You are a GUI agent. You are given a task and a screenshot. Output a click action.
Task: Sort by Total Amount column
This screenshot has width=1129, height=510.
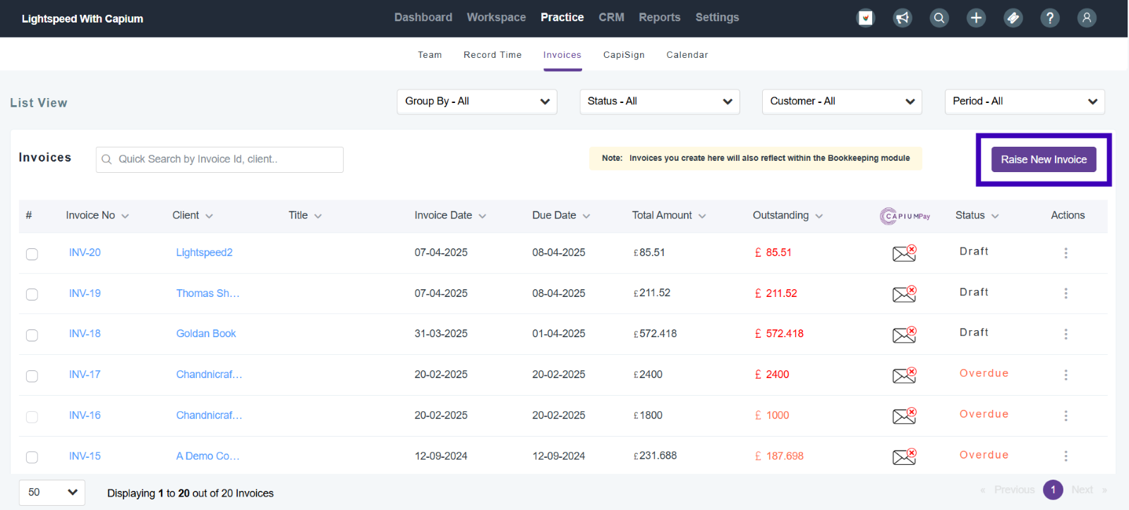coord(669,215)
